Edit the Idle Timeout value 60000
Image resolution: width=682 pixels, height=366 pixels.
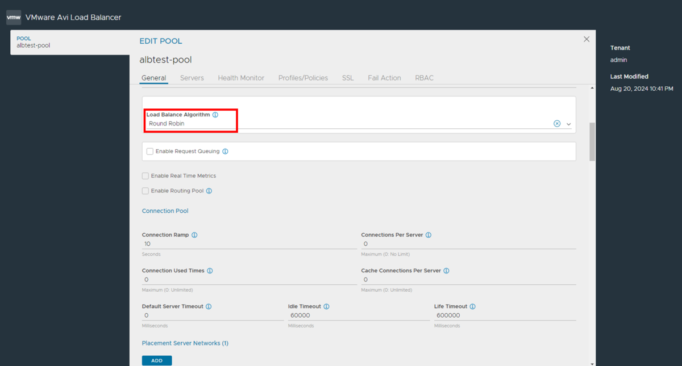[359, 315]
